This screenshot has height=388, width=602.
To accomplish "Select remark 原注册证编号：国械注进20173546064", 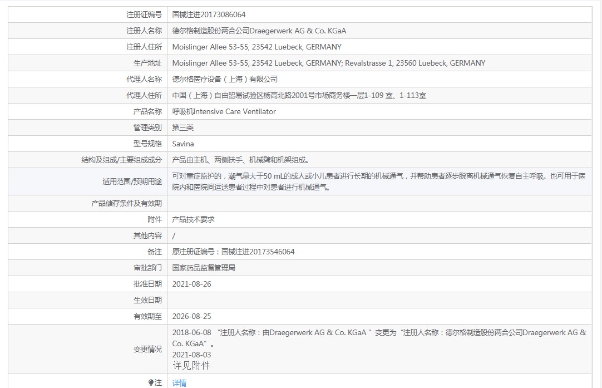I will tap(234, 252).
